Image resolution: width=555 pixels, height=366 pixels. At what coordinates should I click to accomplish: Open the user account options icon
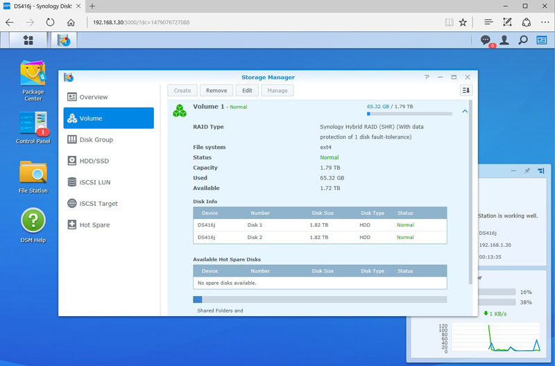tap(504, 40)
